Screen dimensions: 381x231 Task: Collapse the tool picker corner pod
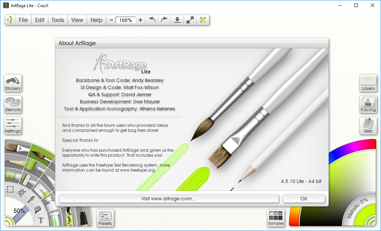[9, 221]
